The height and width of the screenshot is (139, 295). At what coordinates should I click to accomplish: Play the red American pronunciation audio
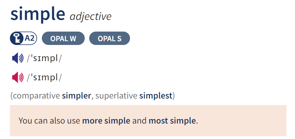(x=18, y=77)
